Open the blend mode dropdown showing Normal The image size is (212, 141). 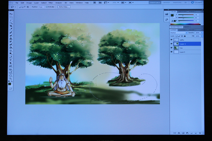pos(179,33)
